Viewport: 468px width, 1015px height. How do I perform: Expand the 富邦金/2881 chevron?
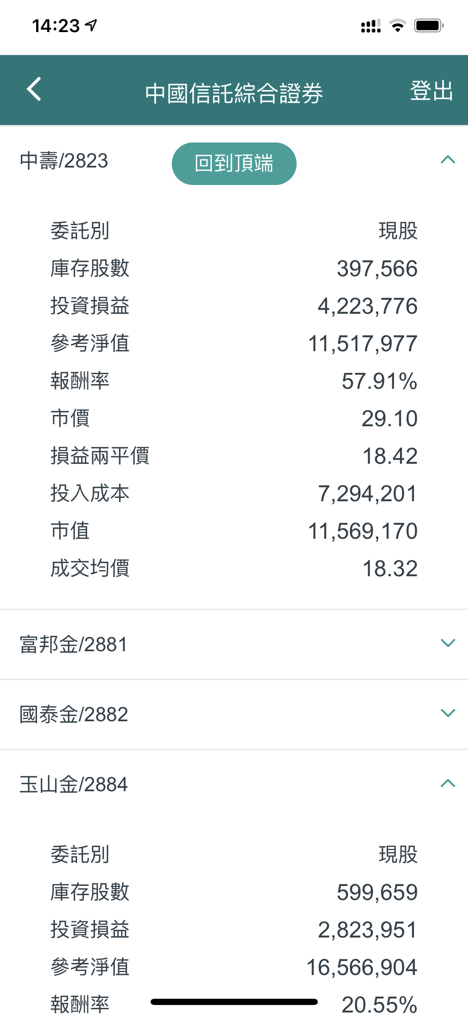(448, 643)
